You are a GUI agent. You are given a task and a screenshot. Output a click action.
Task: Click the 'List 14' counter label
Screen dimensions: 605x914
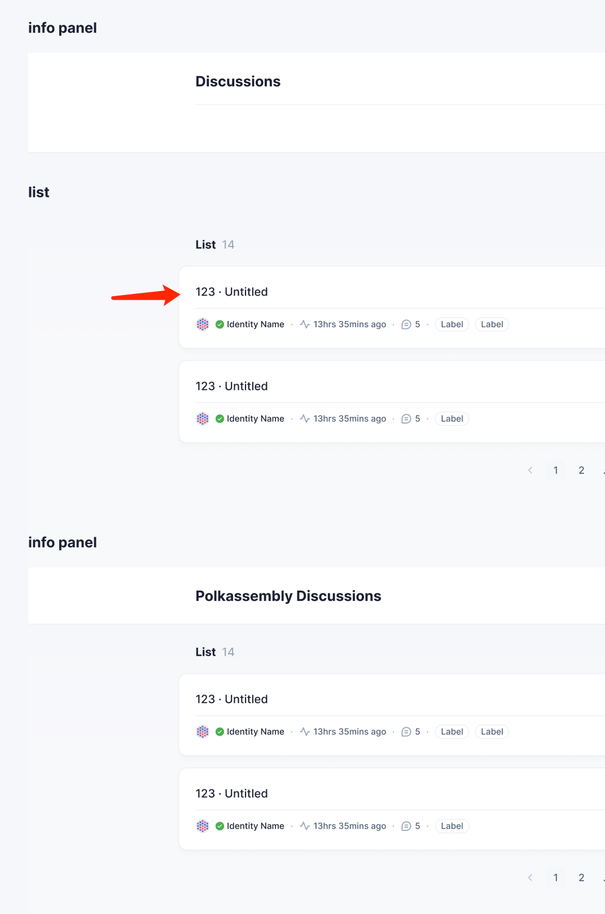[x=215, y=244]
